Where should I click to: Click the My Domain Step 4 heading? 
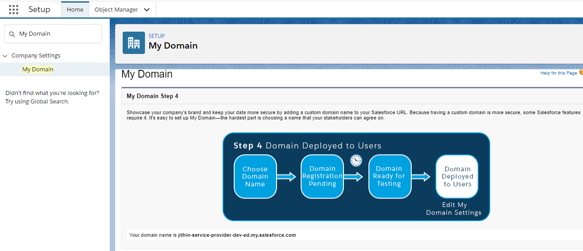[x=153, y=96]
